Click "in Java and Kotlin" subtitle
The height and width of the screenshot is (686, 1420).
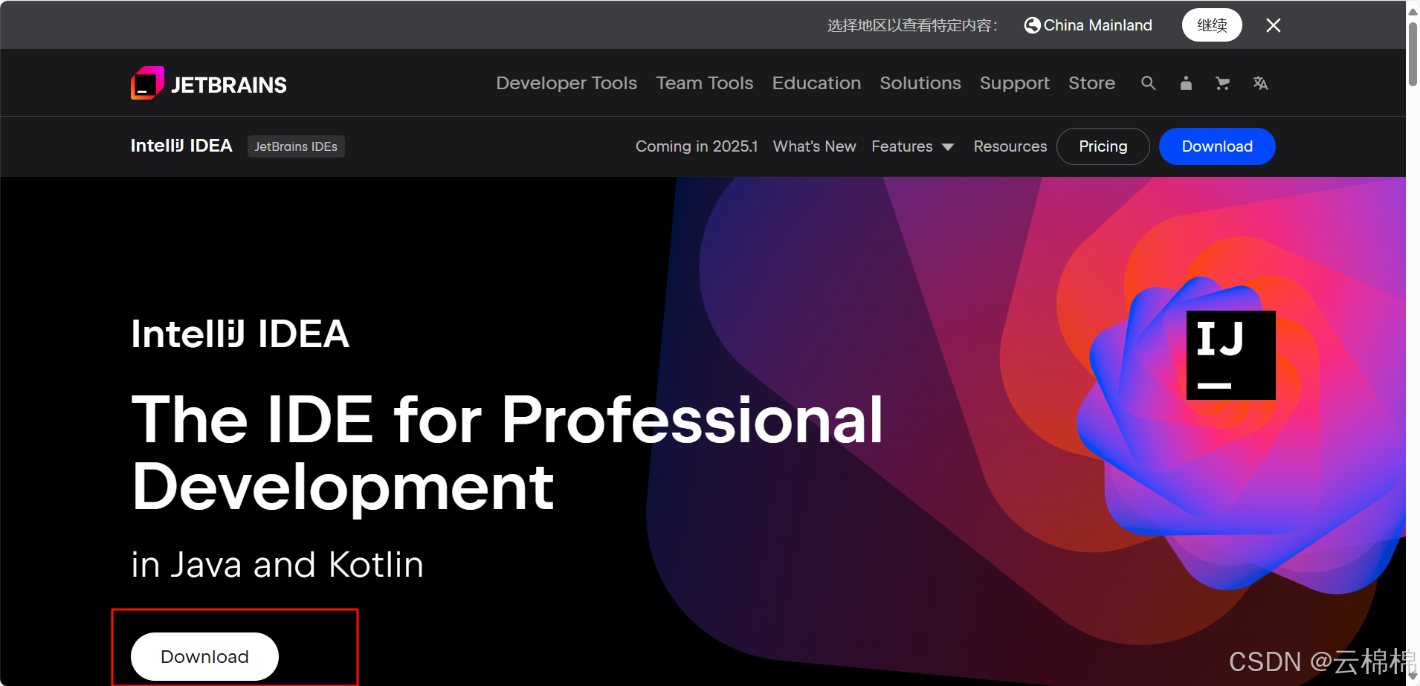277,565
